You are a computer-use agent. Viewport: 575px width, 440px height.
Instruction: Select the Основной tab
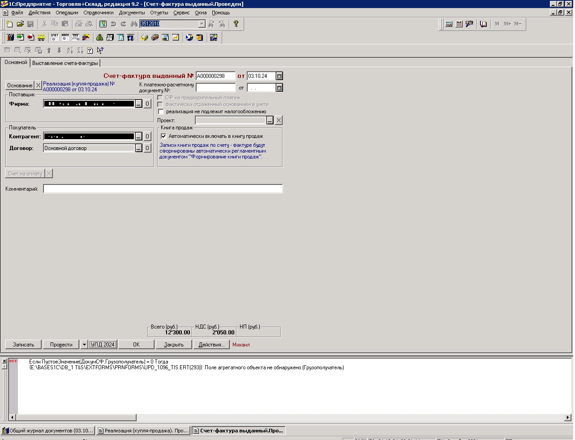click(x=16, y=62)
